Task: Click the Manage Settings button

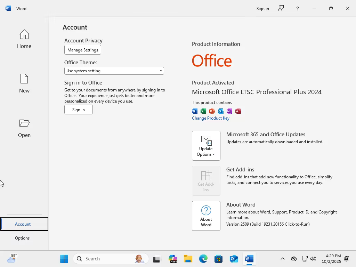Action: tap(83, 50)
